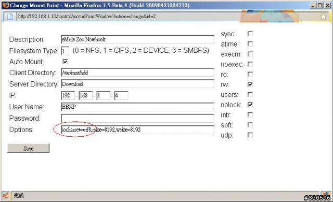Click the Filesystem Type input box
This screenshot has width=333, height=202.
65,51
